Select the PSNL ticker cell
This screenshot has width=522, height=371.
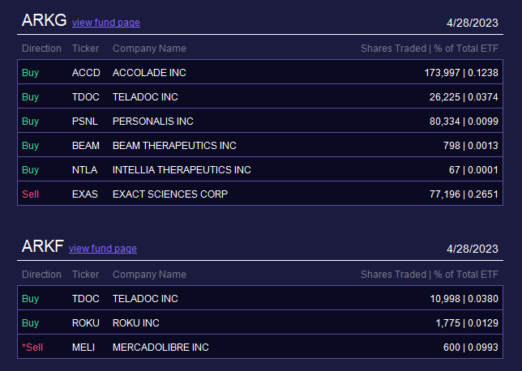click(85, 122)
